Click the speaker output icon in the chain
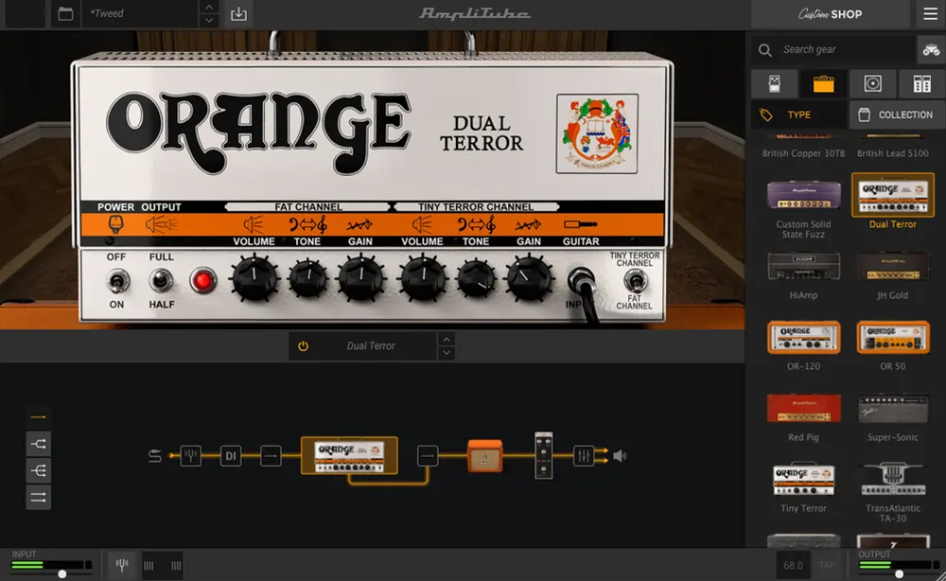Screen dimensions: 946x581 click(x=620, y=455)
